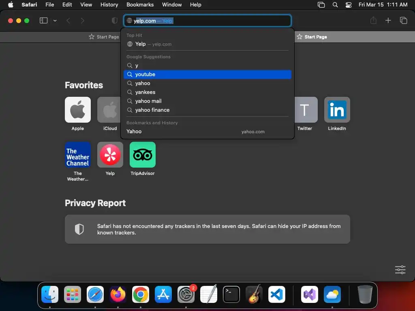The height and width of the screenshot is (311, 415).
Task: Open Spotlight search in menu bar
Action: point(335,5)
